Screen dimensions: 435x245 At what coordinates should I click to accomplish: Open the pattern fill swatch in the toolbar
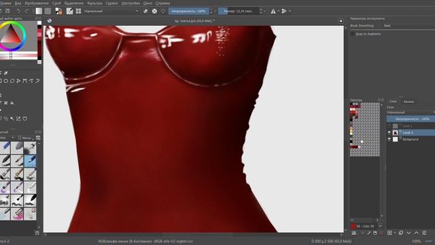coord(48,11)
